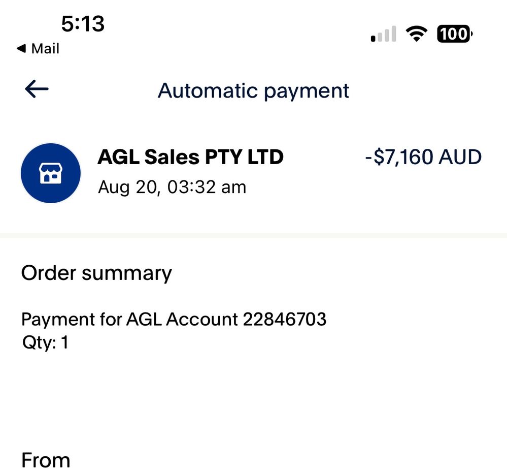
Task: Tap the cellular signal bars icon
Action: [x=384, y=35]
